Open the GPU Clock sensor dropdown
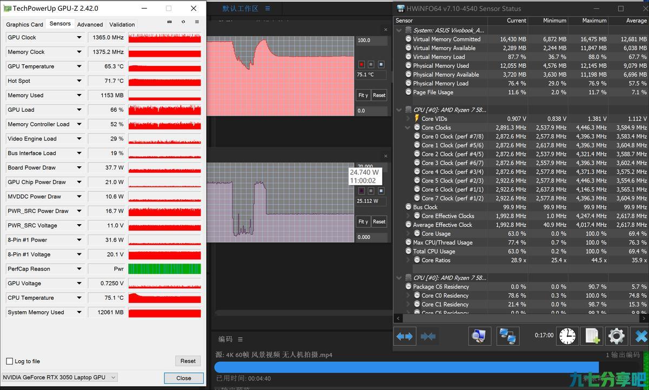Viewport: 649px width, 390px height. pos(80,37)
